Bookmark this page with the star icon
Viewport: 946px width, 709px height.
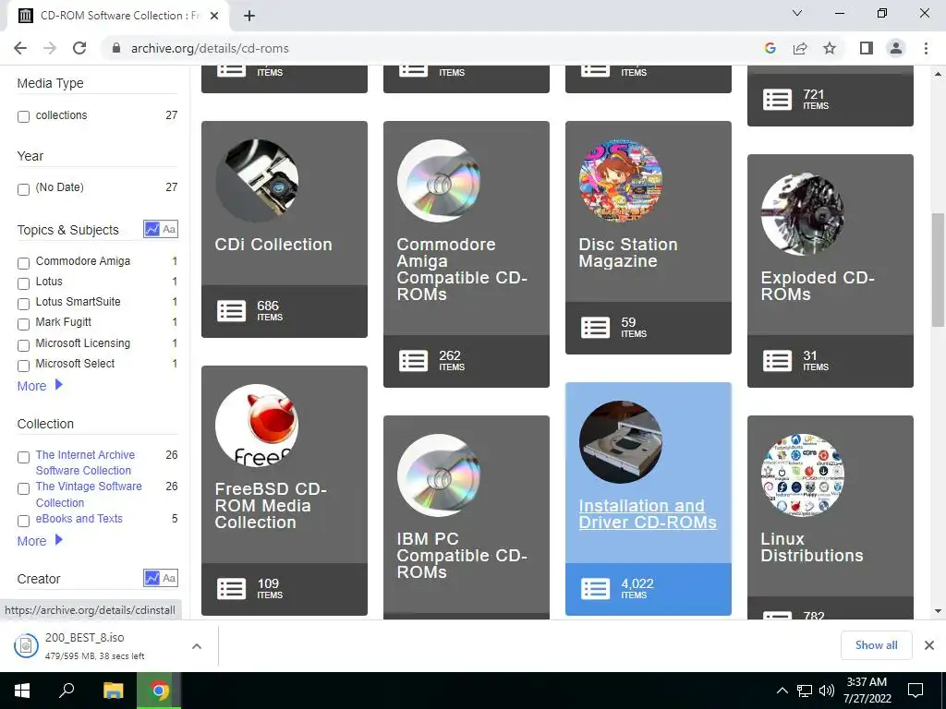(x=830, y=48)
